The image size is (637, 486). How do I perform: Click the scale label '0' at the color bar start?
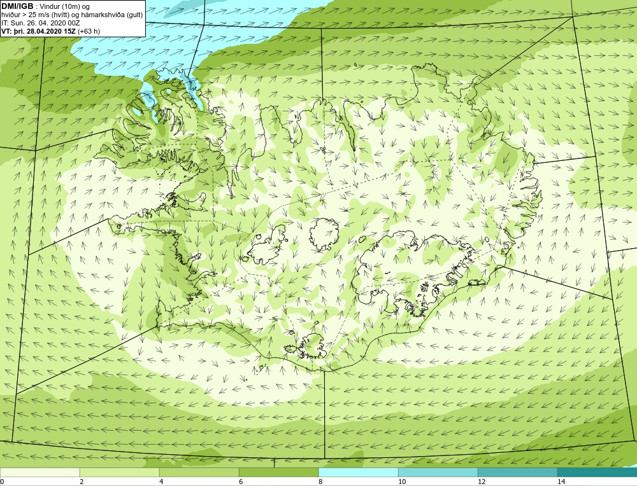point(2,482)
